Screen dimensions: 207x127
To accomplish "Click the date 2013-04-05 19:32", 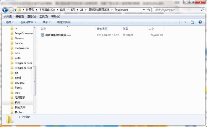I will [108, 35].
